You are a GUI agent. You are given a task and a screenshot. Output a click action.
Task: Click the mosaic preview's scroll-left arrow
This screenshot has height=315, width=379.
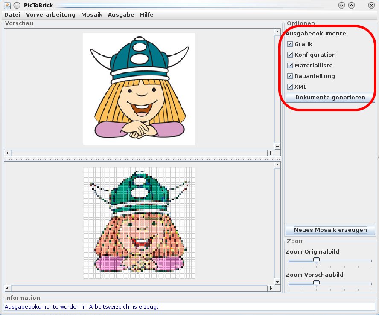(8, 288)
